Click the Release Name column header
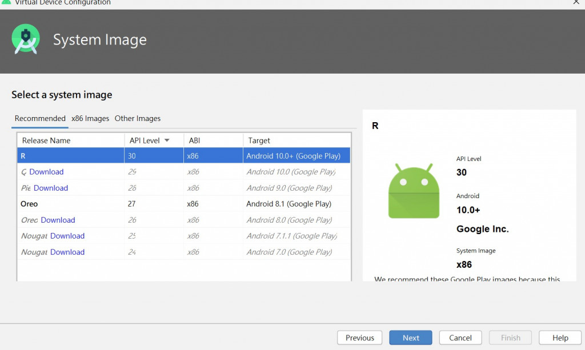This screenshot has height=350, width=585. tap(70, 140)
